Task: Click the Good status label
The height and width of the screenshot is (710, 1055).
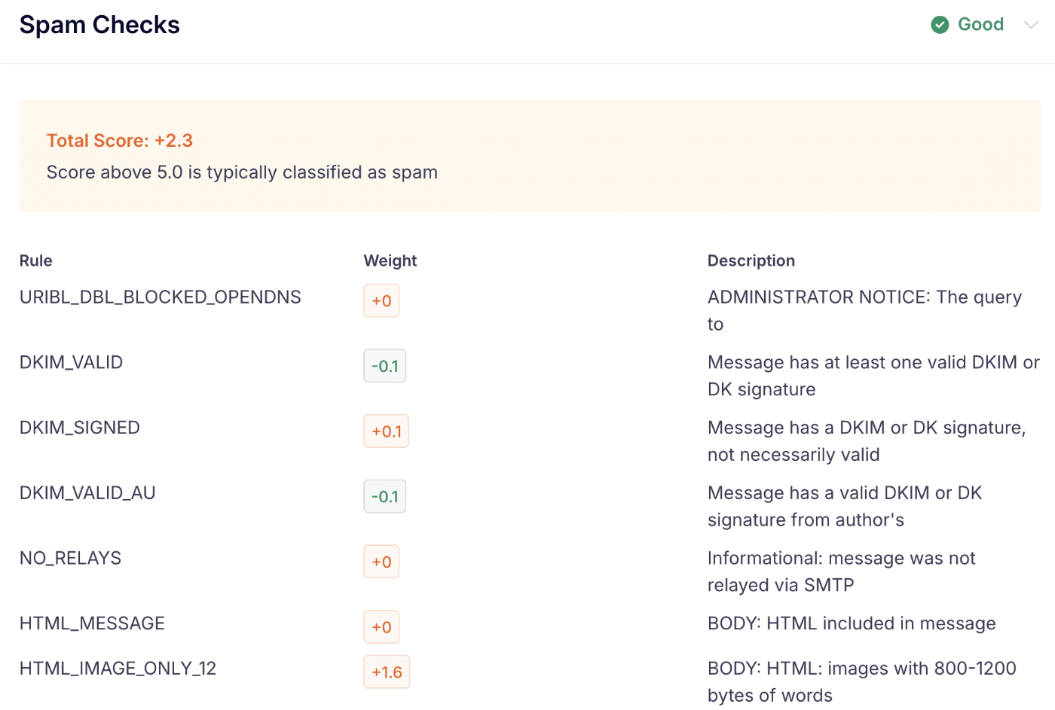Action: coord(980,24)
